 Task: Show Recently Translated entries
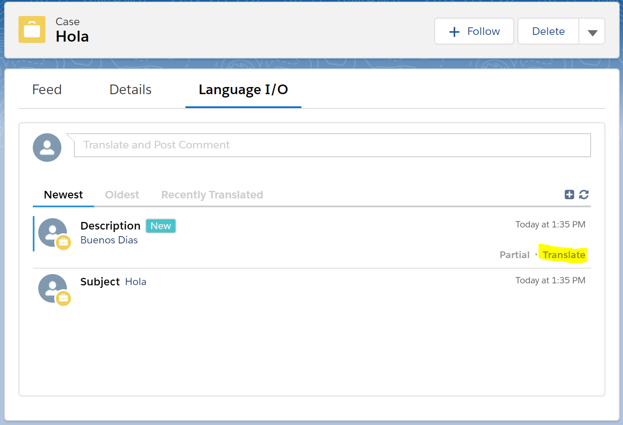click(x=212, y=195)
